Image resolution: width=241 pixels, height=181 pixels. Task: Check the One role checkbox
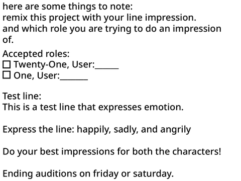(x=7, y=75)
